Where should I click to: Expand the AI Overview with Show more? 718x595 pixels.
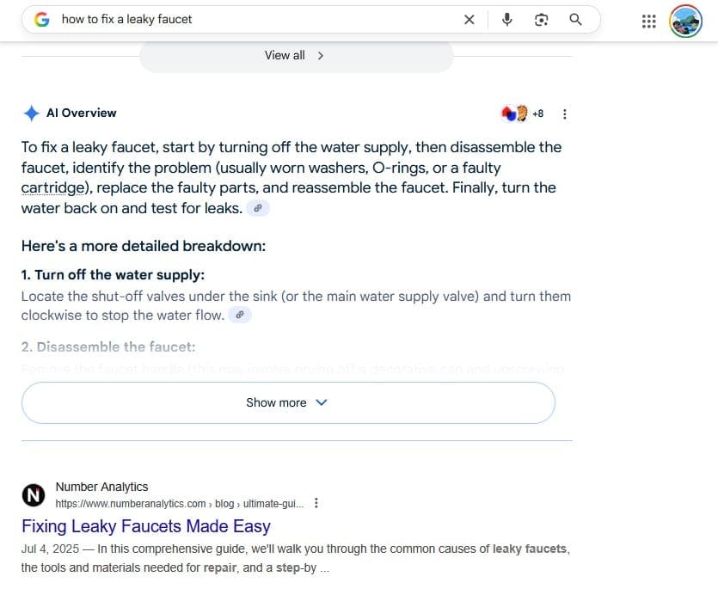click(287, 402)
